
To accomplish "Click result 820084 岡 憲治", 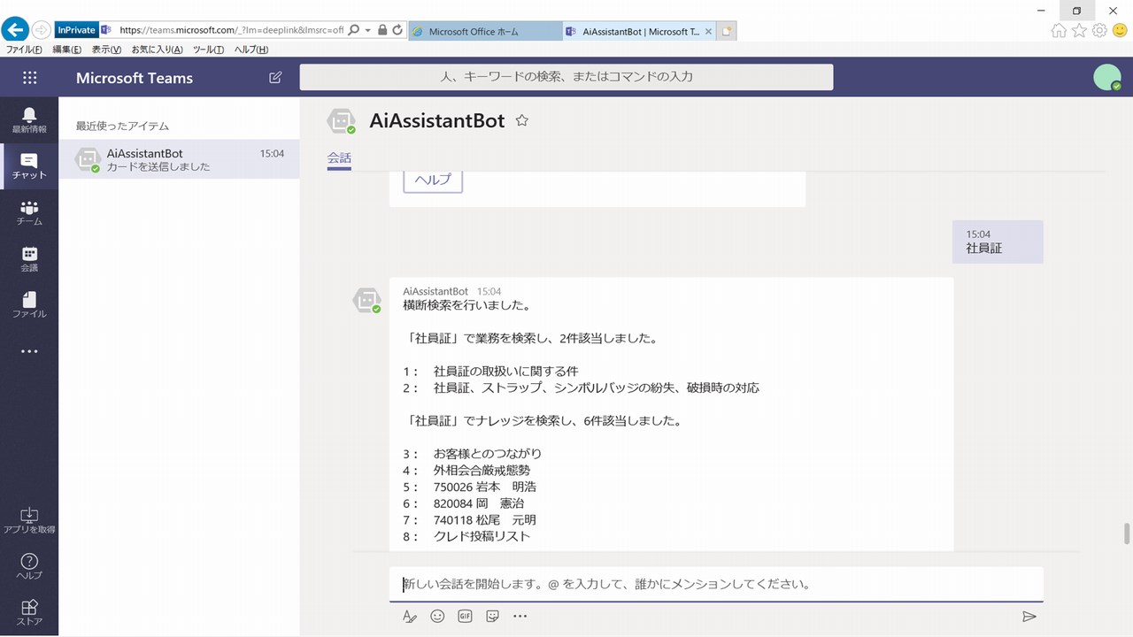I will point(479,503).
